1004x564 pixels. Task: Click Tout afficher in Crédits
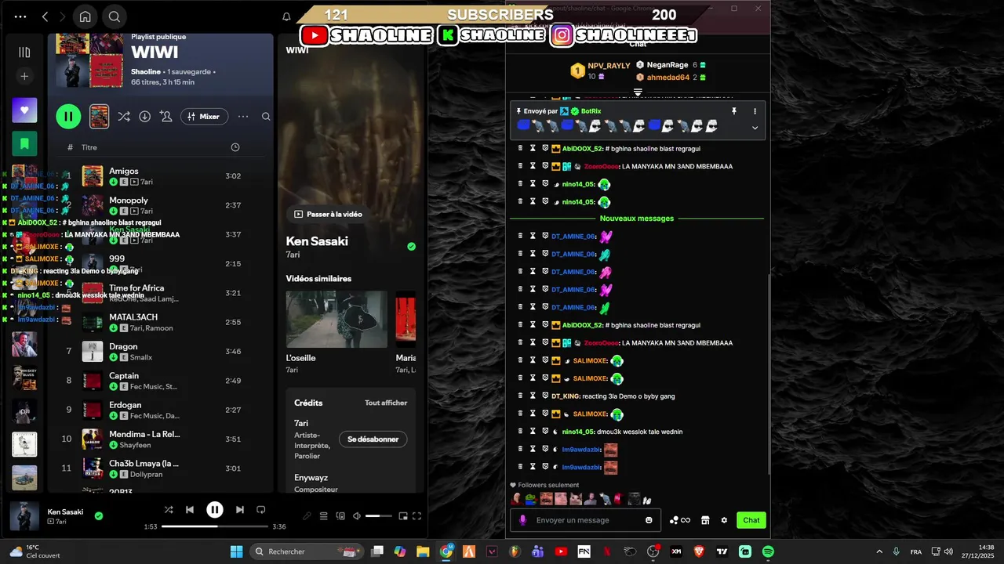click(x=386, y=403)
